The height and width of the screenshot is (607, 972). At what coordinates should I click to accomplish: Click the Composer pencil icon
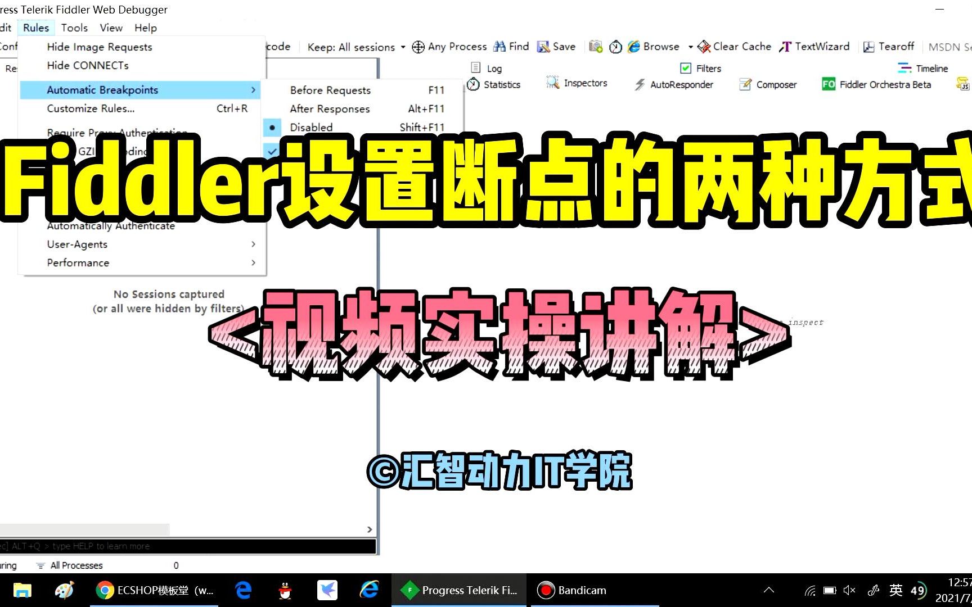745,84
